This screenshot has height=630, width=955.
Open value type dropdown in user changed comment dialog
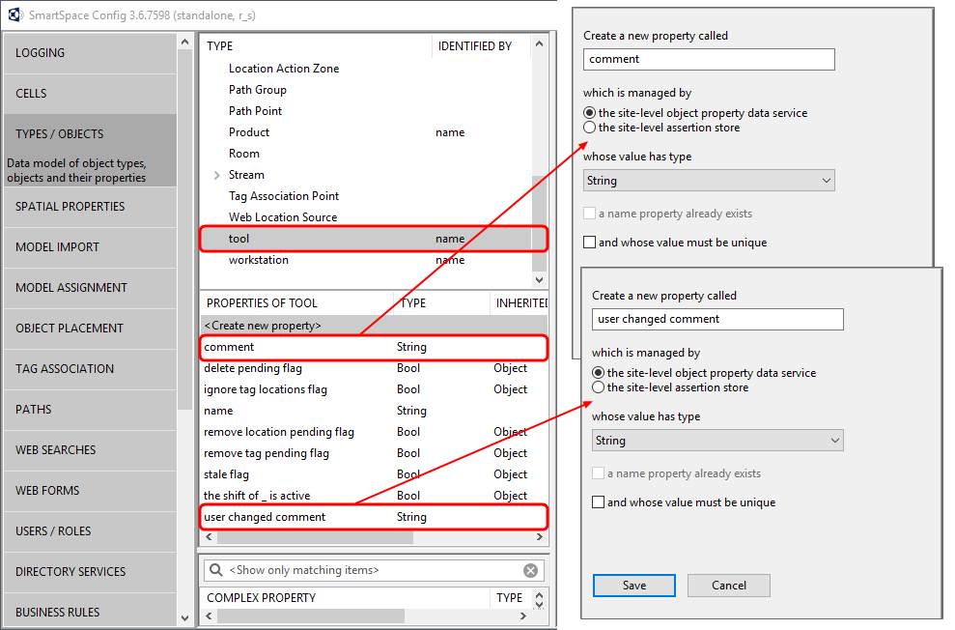717,441
